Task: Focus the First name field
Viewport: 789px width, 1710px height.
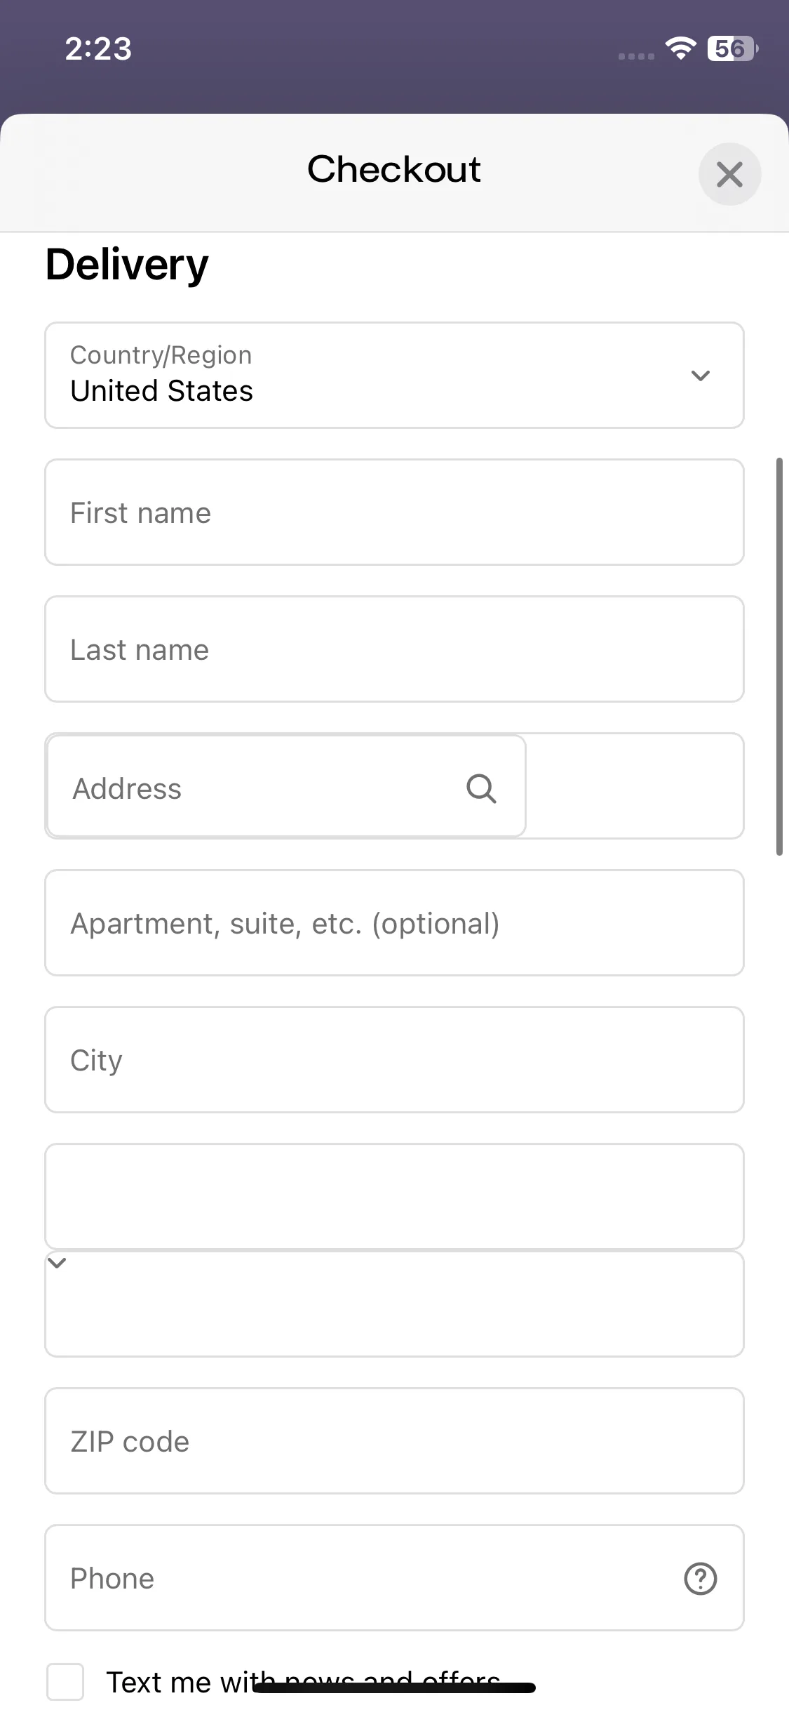Action: pos(394,512)
